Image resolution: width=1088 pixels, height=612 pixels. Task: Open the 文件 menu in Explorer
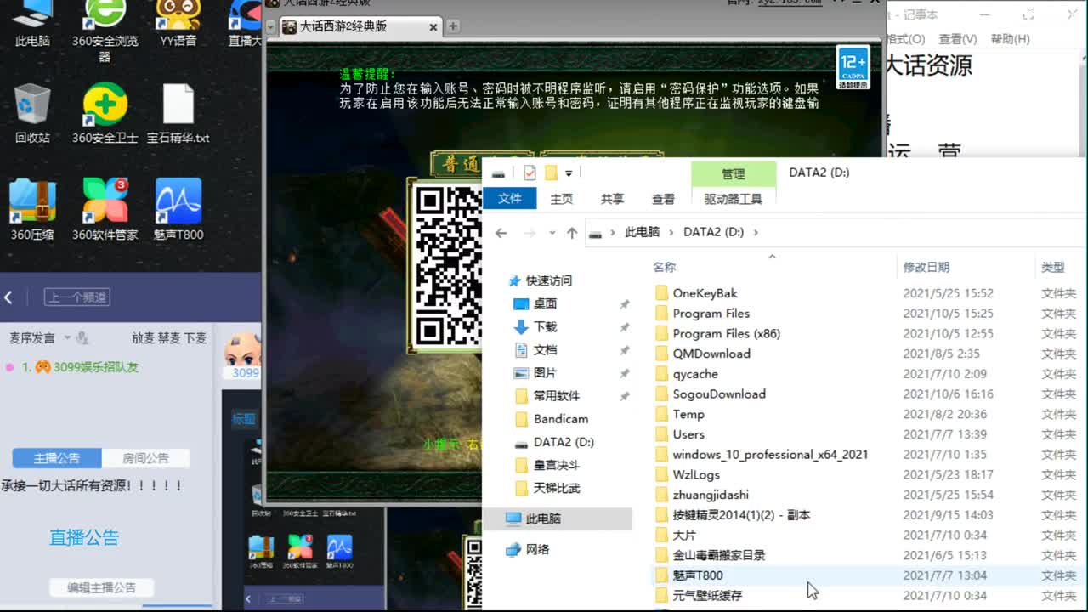(x=509, y=199)
